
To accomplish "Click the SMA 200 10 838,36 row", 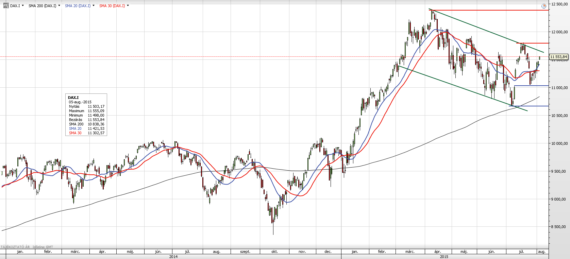I will coord(86,124).
